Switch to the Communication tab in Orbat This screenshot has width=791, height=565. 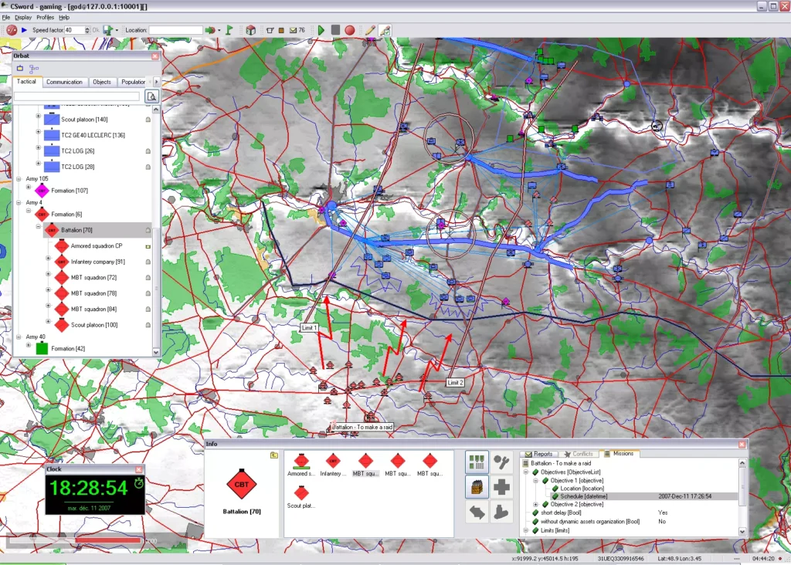[x=64, y=82]
